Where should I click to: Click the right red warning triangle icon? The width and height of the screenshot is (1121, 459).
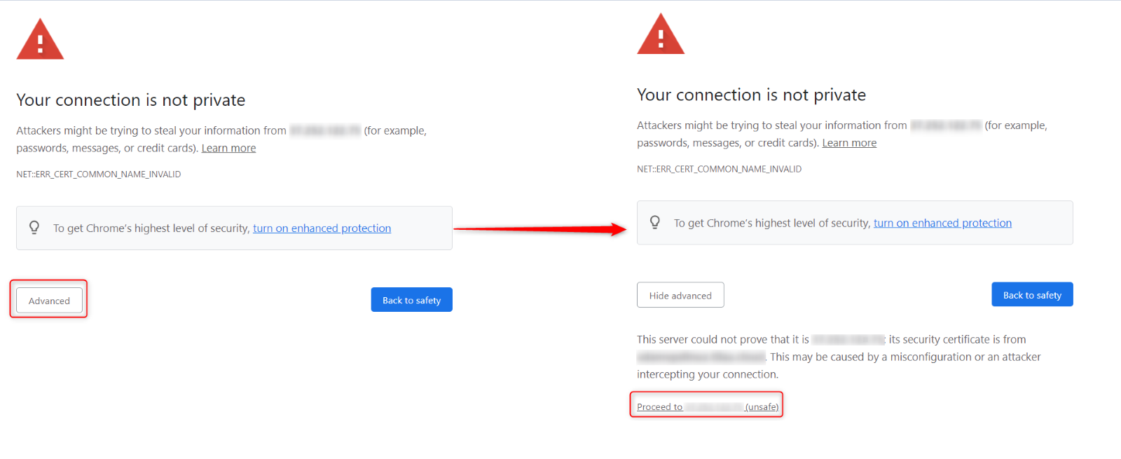pos(661,34)
